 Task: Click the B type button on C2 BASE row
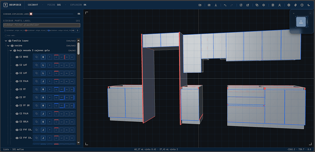click(x=43, y=57)
